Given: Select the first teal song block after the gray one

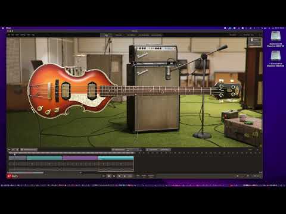Looking at the screenshot, I should click(x=44, y=158).
